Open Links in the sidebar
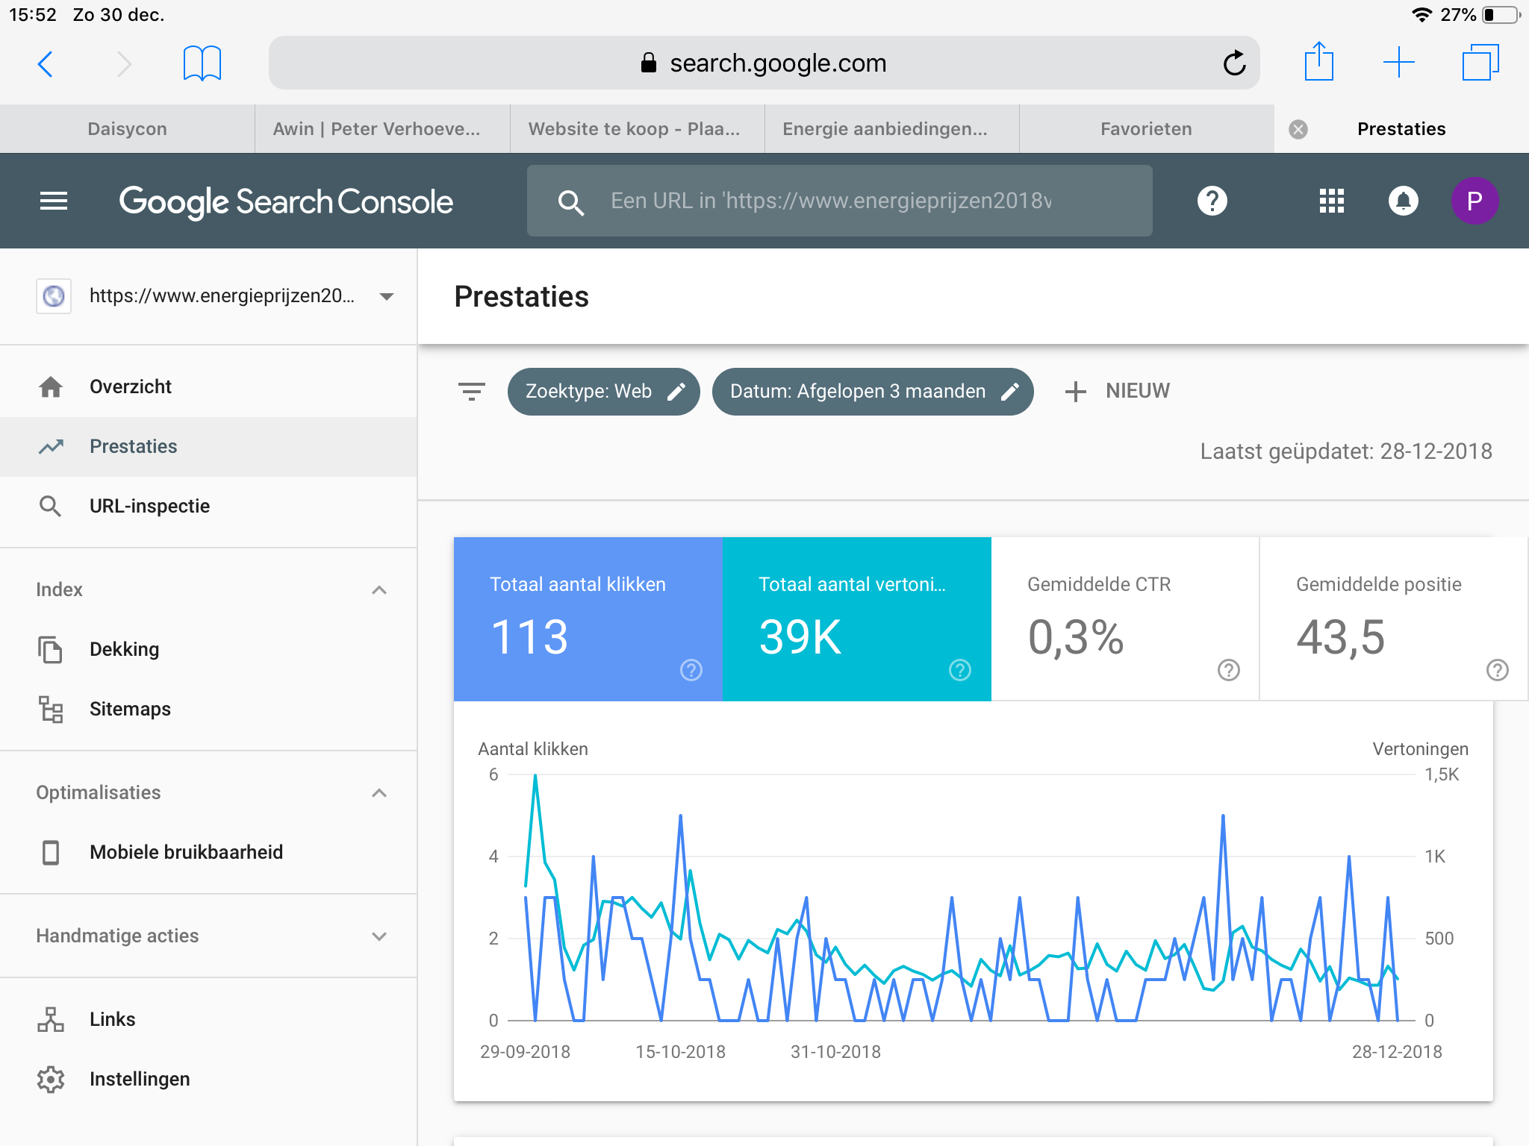Image resolution: width=1529 pixels, height=1146 pixels. pyautogui.click(x=208, y=1019)
